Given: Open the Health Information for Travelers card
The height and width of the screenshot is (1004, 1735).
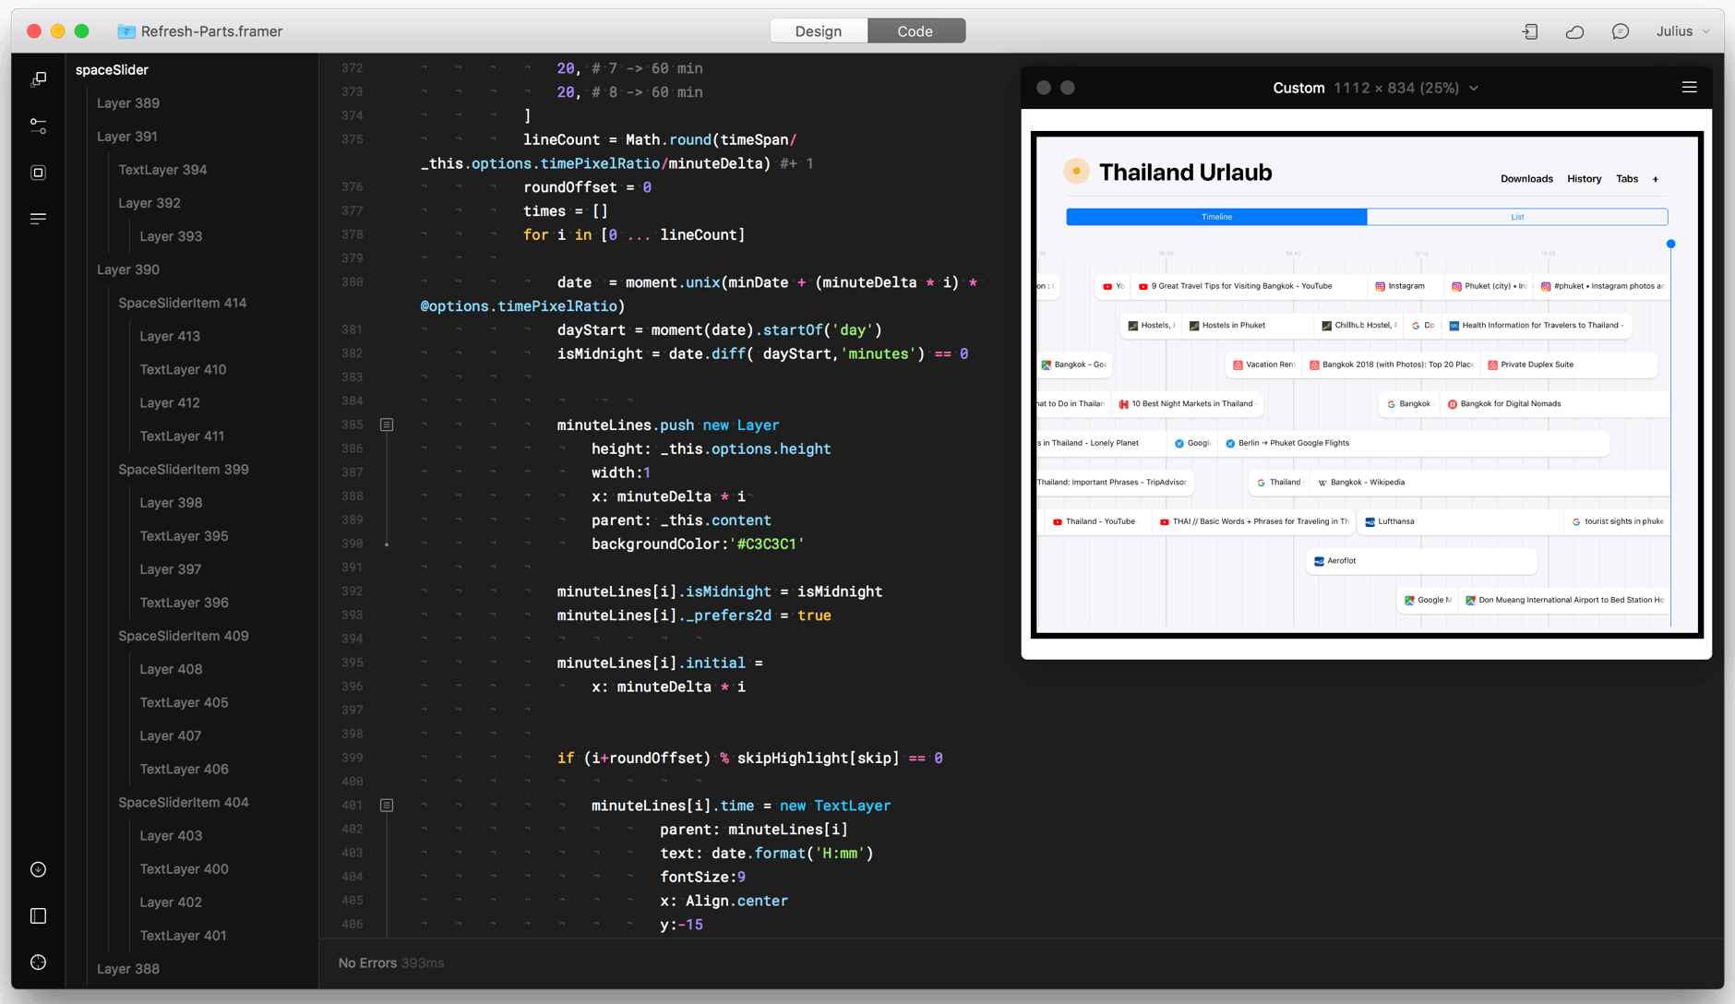Looking at the screenshot, I should click(x=1537, y=326).
